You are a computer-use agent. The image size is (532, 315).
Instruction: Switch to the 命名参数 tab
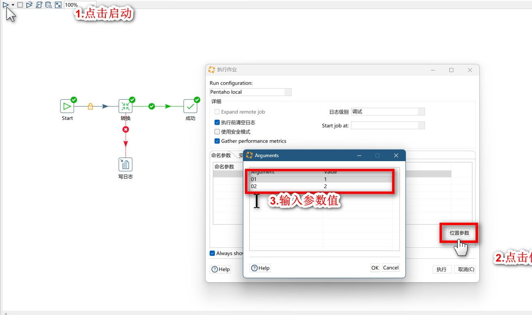(221, 155)
